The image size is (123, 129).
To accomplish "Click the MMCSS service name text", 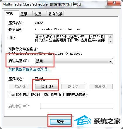I will [x=39, y=23].
